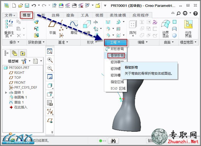This screenshot has width=201, height=146.
Task: Select the TOP datum plane
Action: click(15, 77)
